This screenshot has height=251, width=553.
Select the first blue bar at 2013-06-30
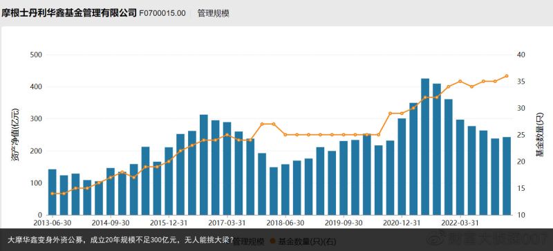click(x=53, y=192)
